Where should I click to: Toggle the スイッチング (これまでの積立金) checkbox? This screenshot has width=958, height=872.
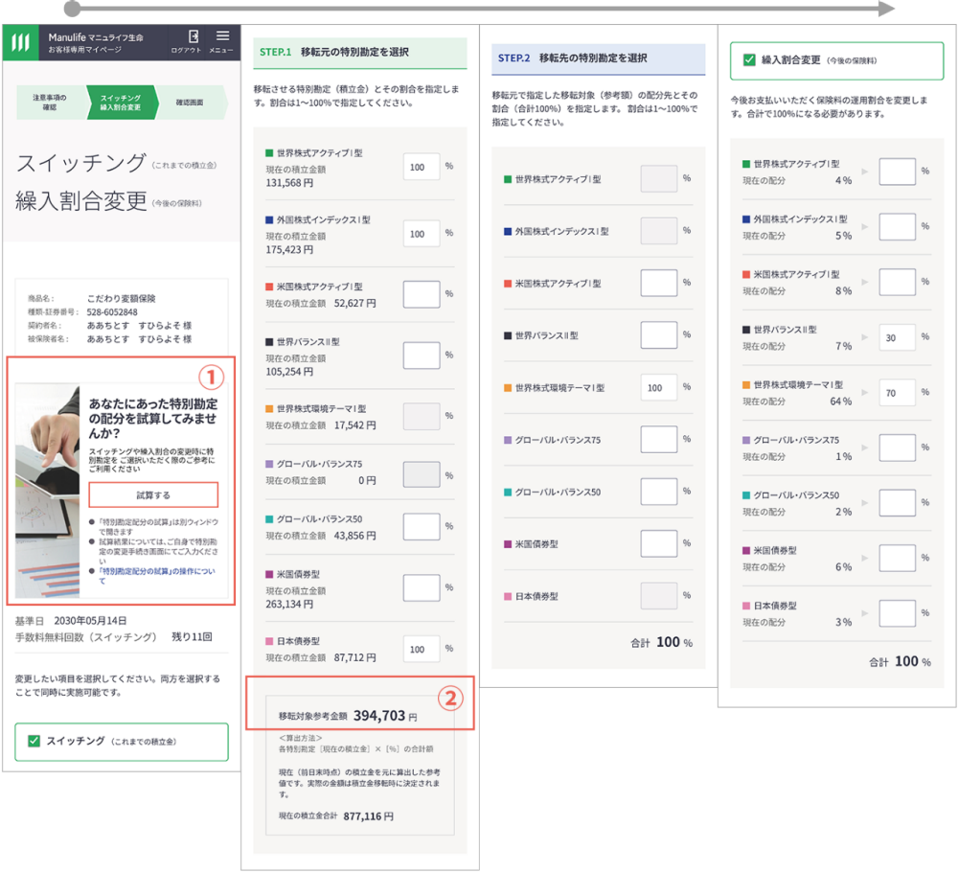point(34,742)
